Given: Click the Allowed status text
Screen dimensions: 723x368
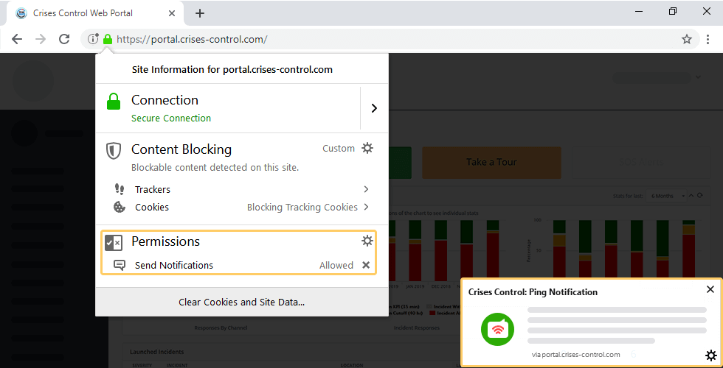Looking at the screenshot, I should tap(336, 265).
